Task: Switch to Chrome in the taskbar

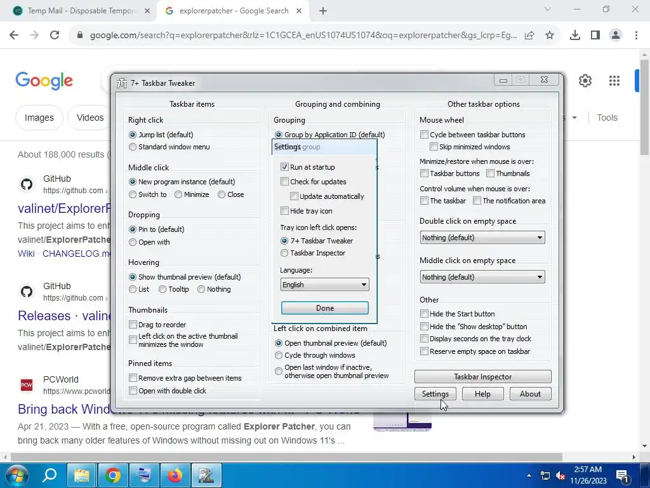Action: click(113, 475)
